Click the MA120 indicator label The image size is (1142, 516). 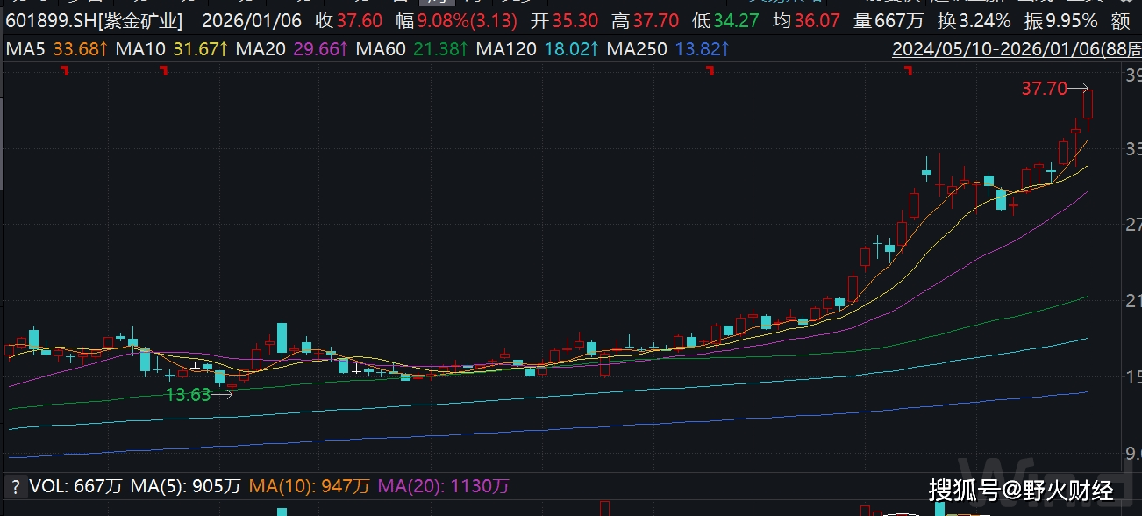tap(506, 49)
